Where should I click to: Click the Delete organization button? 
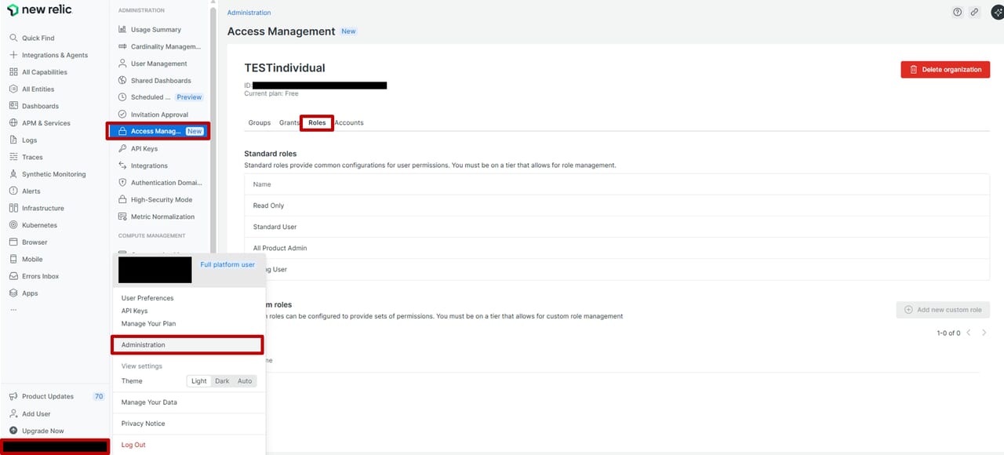tap(944, 70)
